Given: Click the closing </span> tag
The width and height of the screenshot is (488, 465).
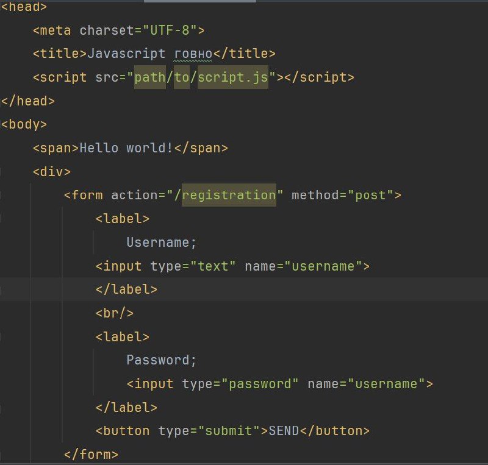Looking at the screenshot, I should pyautogui.click(x=201, y=148).
